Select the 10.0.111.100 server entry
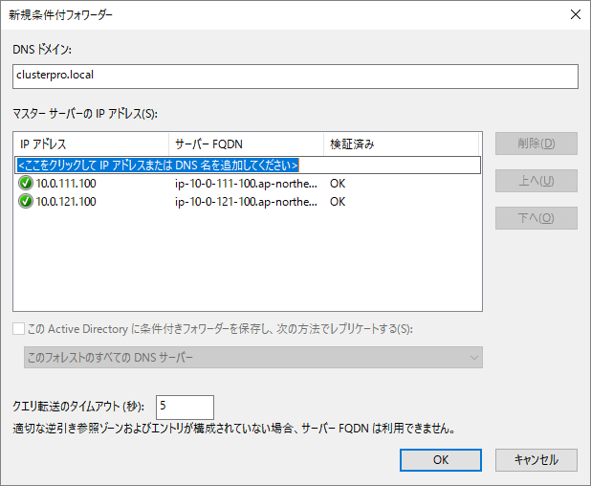Viewport: 591px width, 486px height. click(66, 183)
